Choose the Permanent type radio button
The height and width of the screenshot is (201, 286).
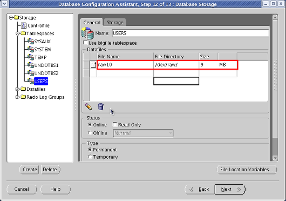click(x=90, y=150)
